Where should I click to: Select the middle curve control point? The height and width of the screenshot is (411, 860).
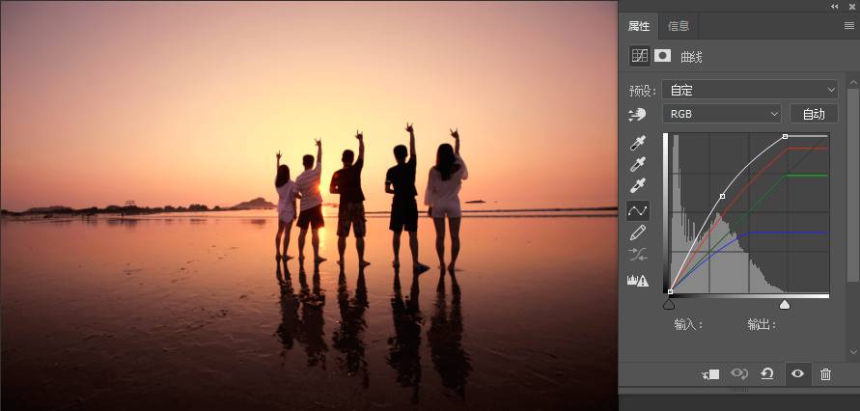[x=722, y=196]
